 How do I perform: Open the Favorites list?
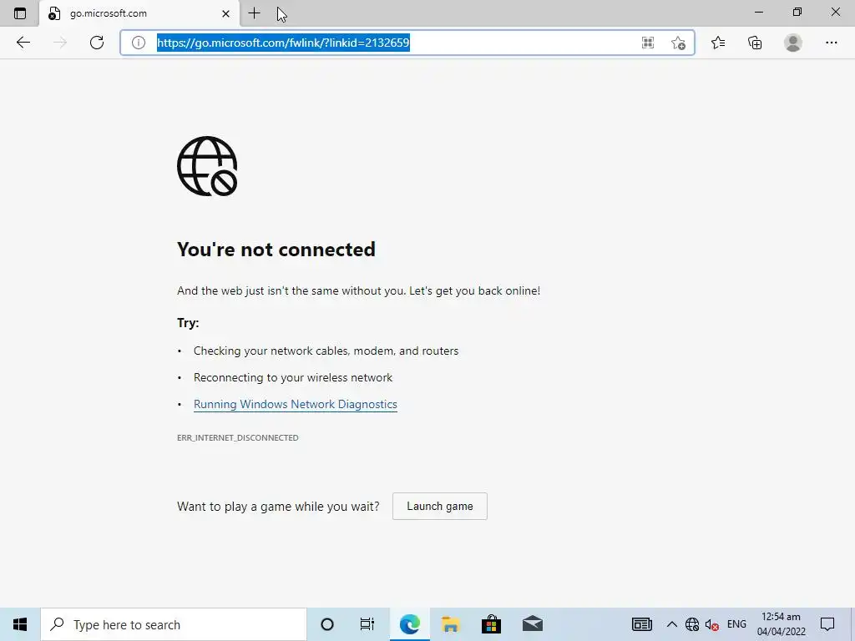(x=718, y=43)
